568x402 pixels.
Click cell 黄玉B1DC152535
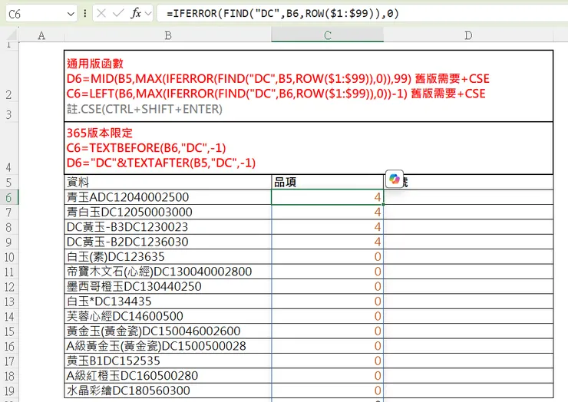pos(168,361)
